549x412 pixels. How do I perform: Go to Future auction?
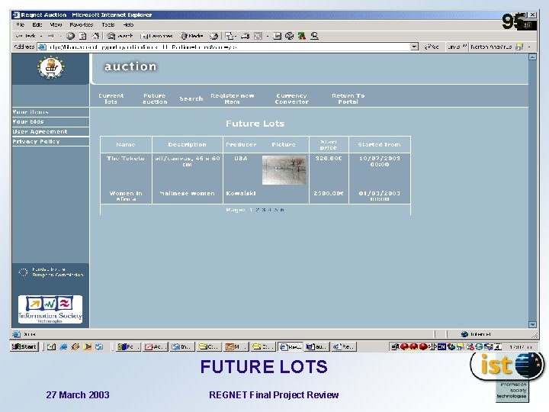[x=155, y=98]
